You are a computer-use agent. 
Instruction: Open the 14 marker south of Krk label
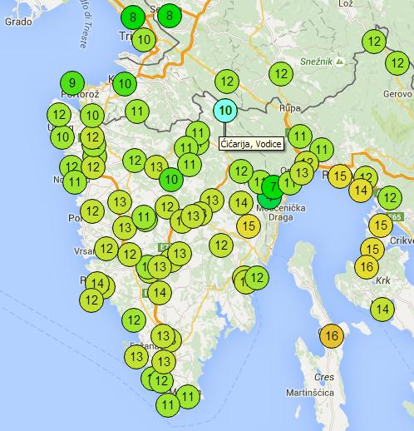tap(382, 310)
